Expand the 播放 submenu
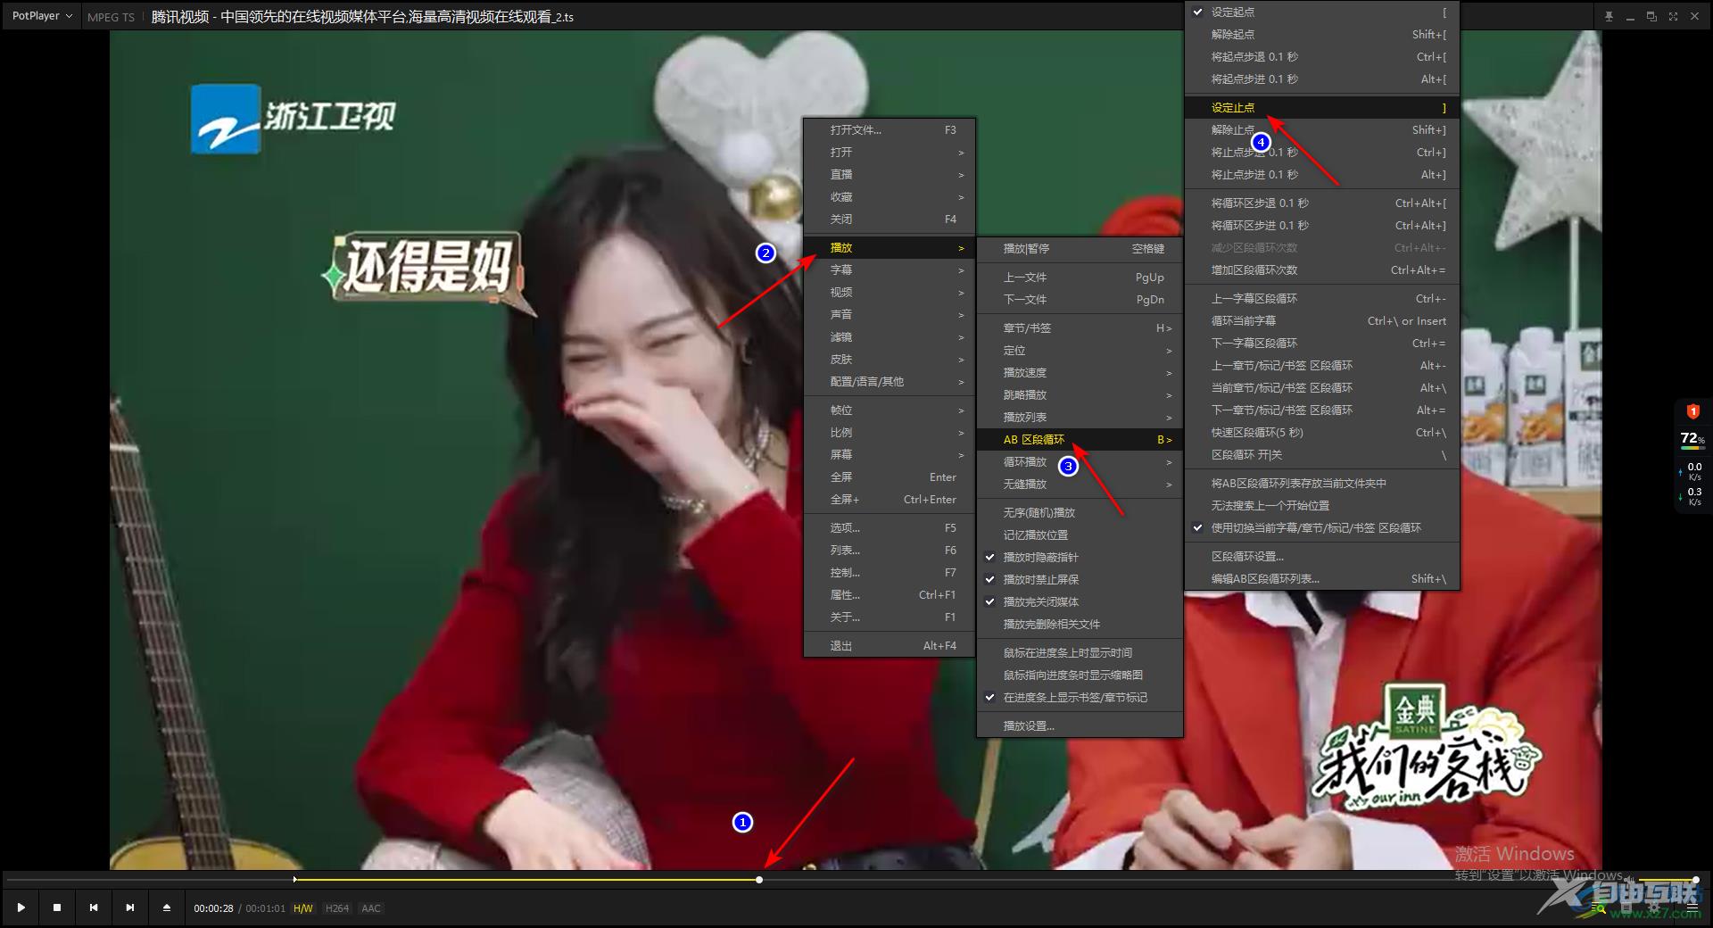Viewport: 1713px width, 928px height. point(890,247)
